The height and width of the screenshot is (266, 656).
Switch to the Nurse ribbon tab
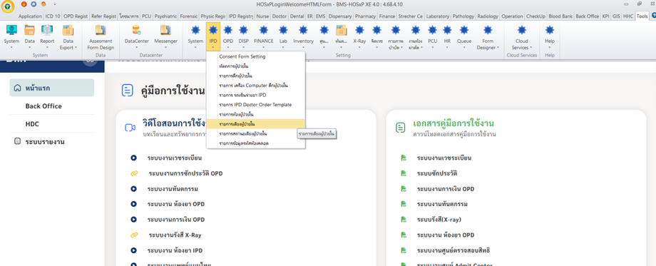point(262,16)
